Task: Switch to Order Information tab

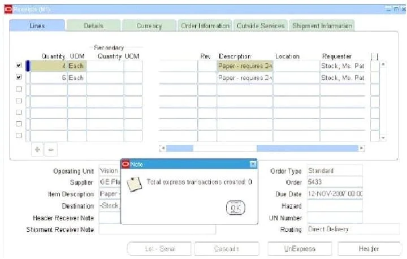Action: [205, 25]
